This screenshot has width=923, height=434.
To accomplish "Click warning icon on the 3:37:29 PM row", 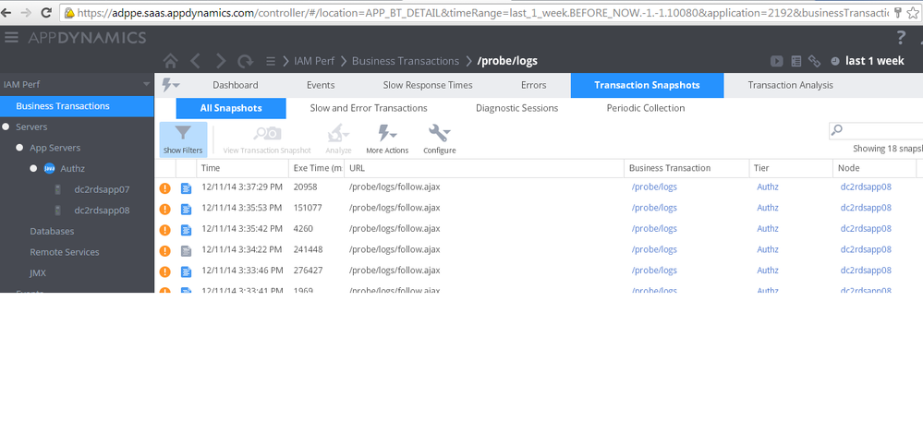I will tap(165, 188).
